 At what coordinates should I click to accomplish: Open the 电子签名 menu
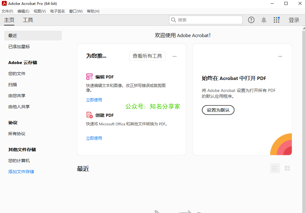(57, 11)
